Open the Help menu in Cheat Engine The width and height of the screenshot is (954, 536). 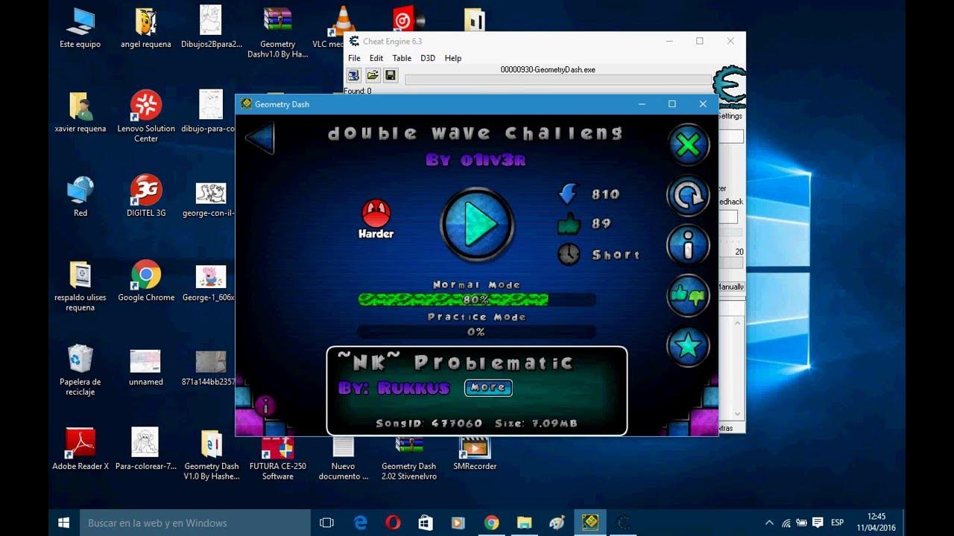(x=453, y=58)
